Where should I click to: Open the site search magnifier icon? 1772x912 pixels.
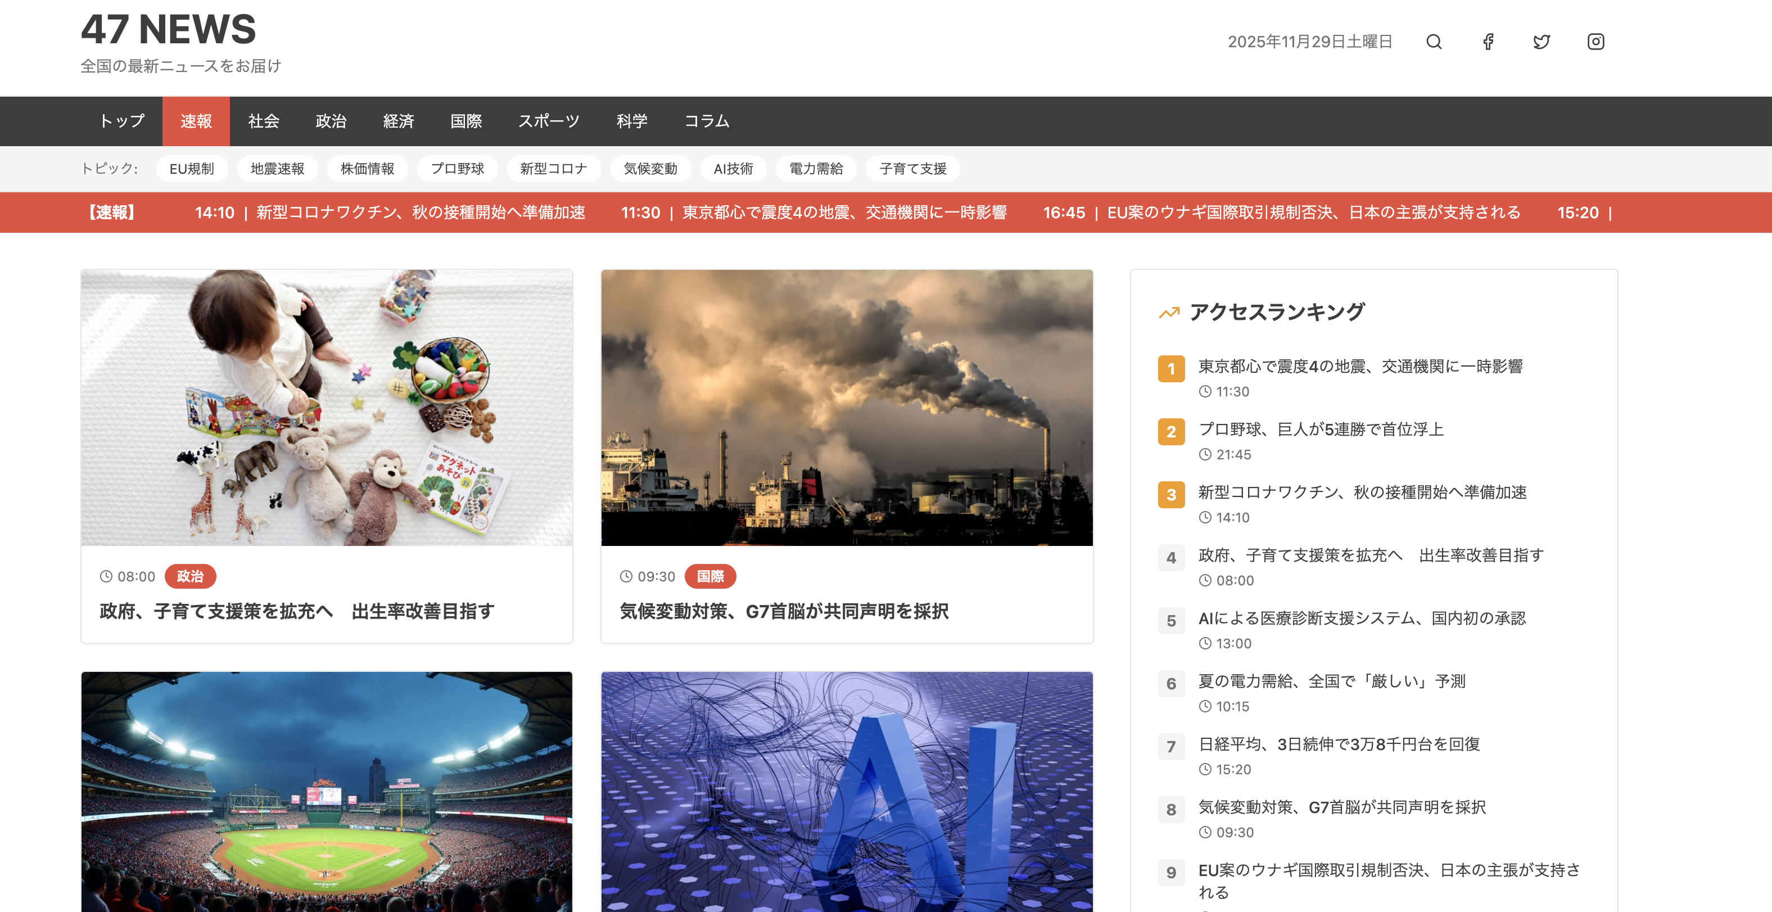tap(1434, 41)
